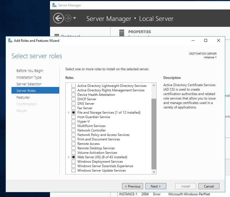Tick the DNS Server checkbox
This screenshot has height=197, width=230.
pyautogui.click(x=73, y=104)
